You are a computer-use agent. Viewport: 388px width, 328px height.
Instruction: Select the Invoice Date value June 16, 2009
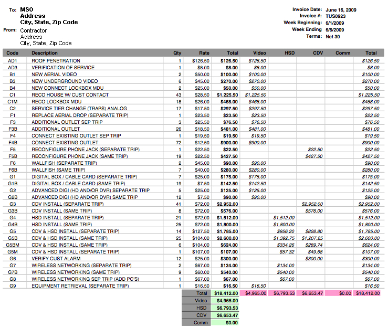pos(342,9)
